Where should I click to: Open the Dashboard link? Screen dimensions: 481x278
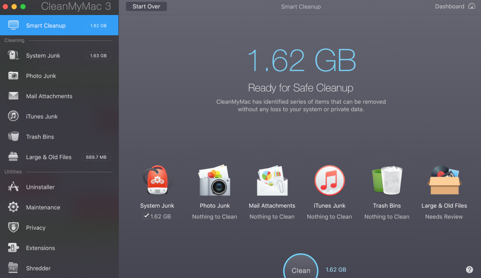click(x=450, y=7)
